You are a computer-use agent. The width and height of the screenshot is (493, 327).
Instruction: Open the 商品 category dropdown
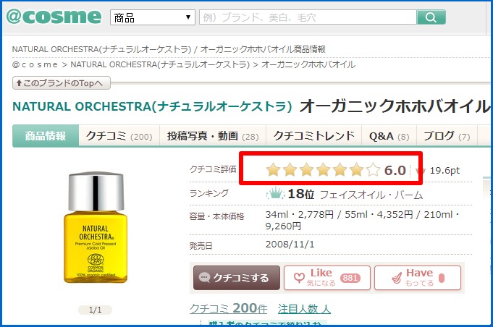coord(153,17)
